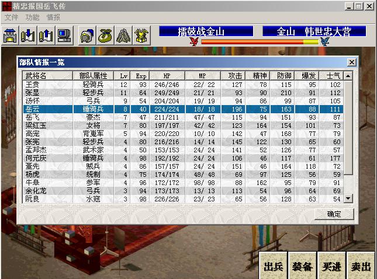Click the red bird emblem icon
377x279 pixels.
click(x=194, y=41)
